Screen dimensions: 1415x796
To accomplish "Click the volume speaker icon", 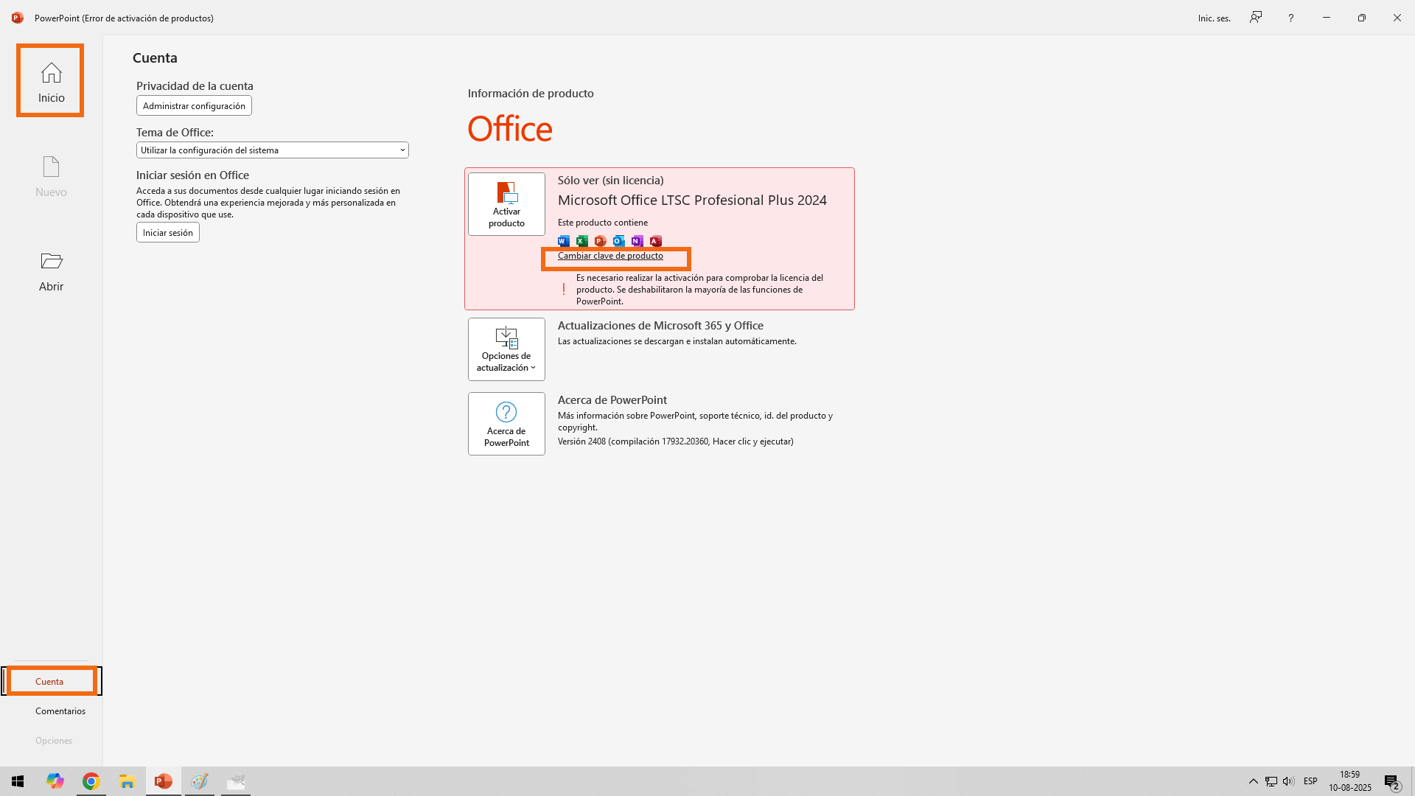I will coord(1288,781).
